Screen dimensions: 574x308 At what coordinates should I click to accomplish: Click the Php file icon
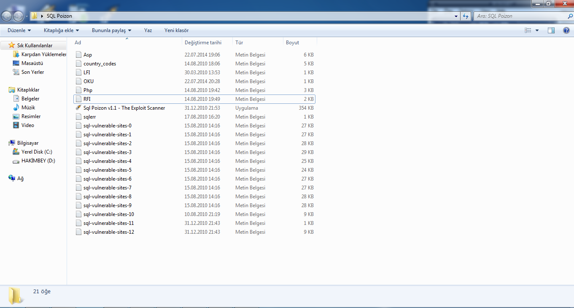click(78, 90)
